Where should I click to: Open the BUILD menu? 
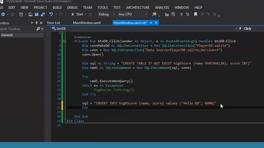(57, 7)
